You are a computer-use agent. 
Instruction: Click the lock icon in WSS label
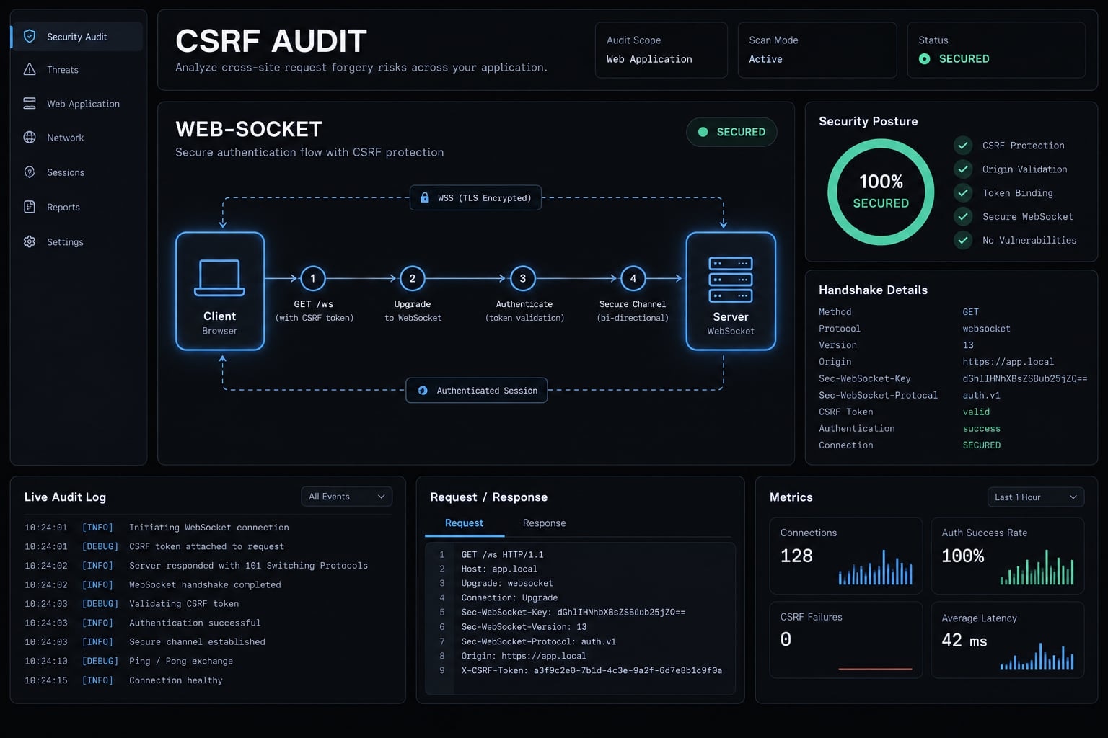425,197
